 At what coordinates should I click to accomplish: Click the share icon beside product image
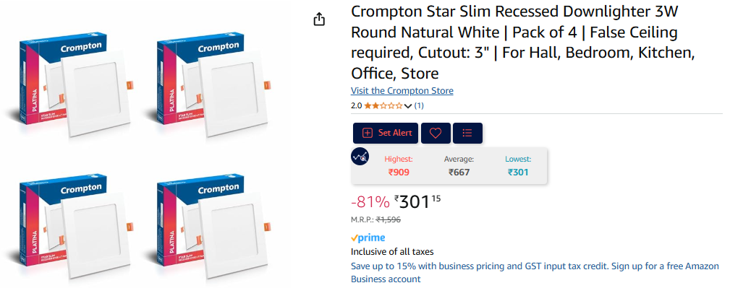coord(319,19)
